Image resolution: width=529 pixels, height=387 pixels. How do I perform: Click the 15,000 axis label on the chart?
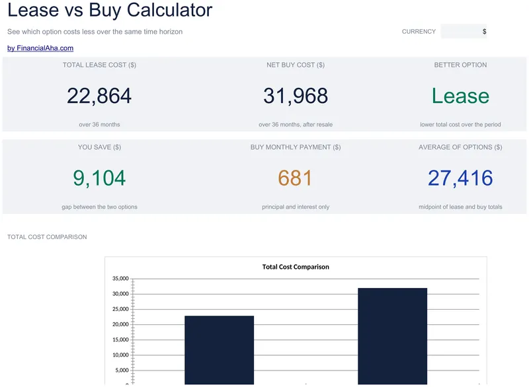[120, 339]
